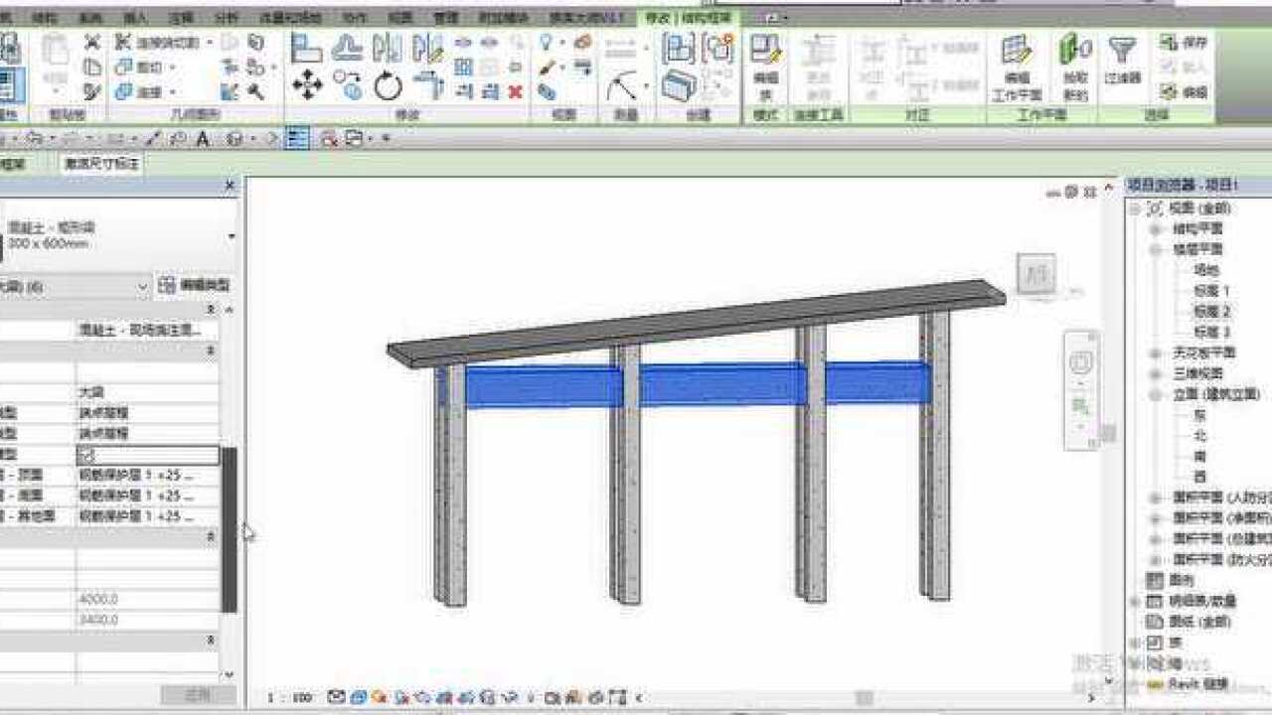Close the Properties palette

point(230,186)
